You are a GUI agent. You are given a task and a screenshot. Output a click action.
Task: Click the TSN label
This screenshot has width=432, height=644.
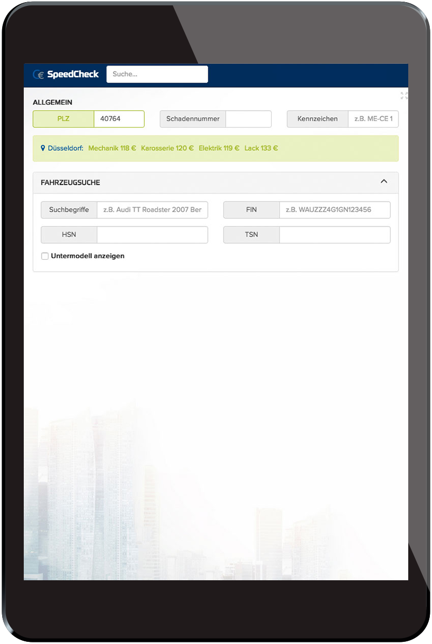[x=251, y=235]
